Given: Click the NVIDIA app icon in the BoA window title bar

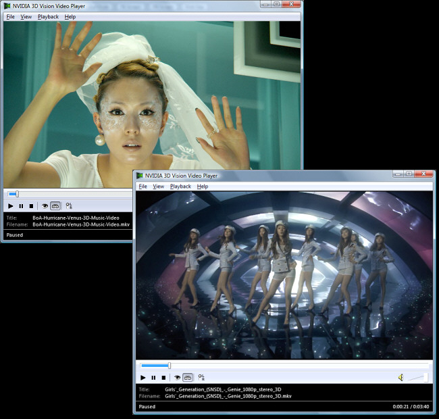Looking at the screenshot, I should (x=7, y=6).
